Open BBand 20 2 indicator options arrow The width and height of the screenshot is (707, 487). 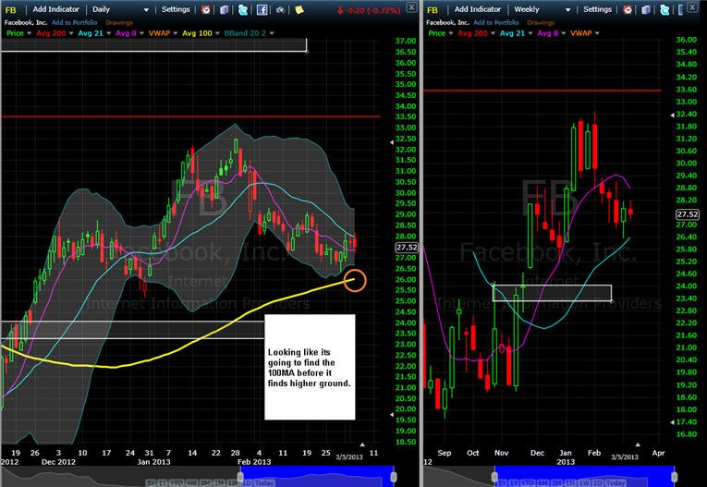tap(271, 33)
